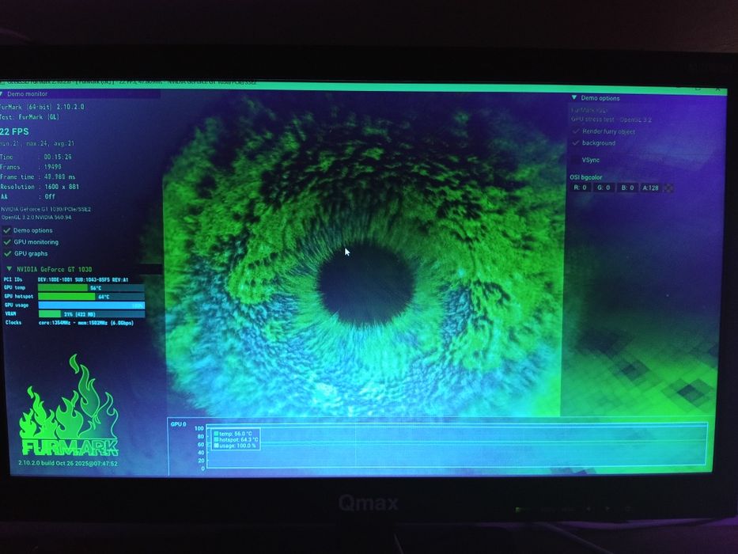
Task: Click inside the GPU 0 graph plot
Action: (x=456, y=446)
